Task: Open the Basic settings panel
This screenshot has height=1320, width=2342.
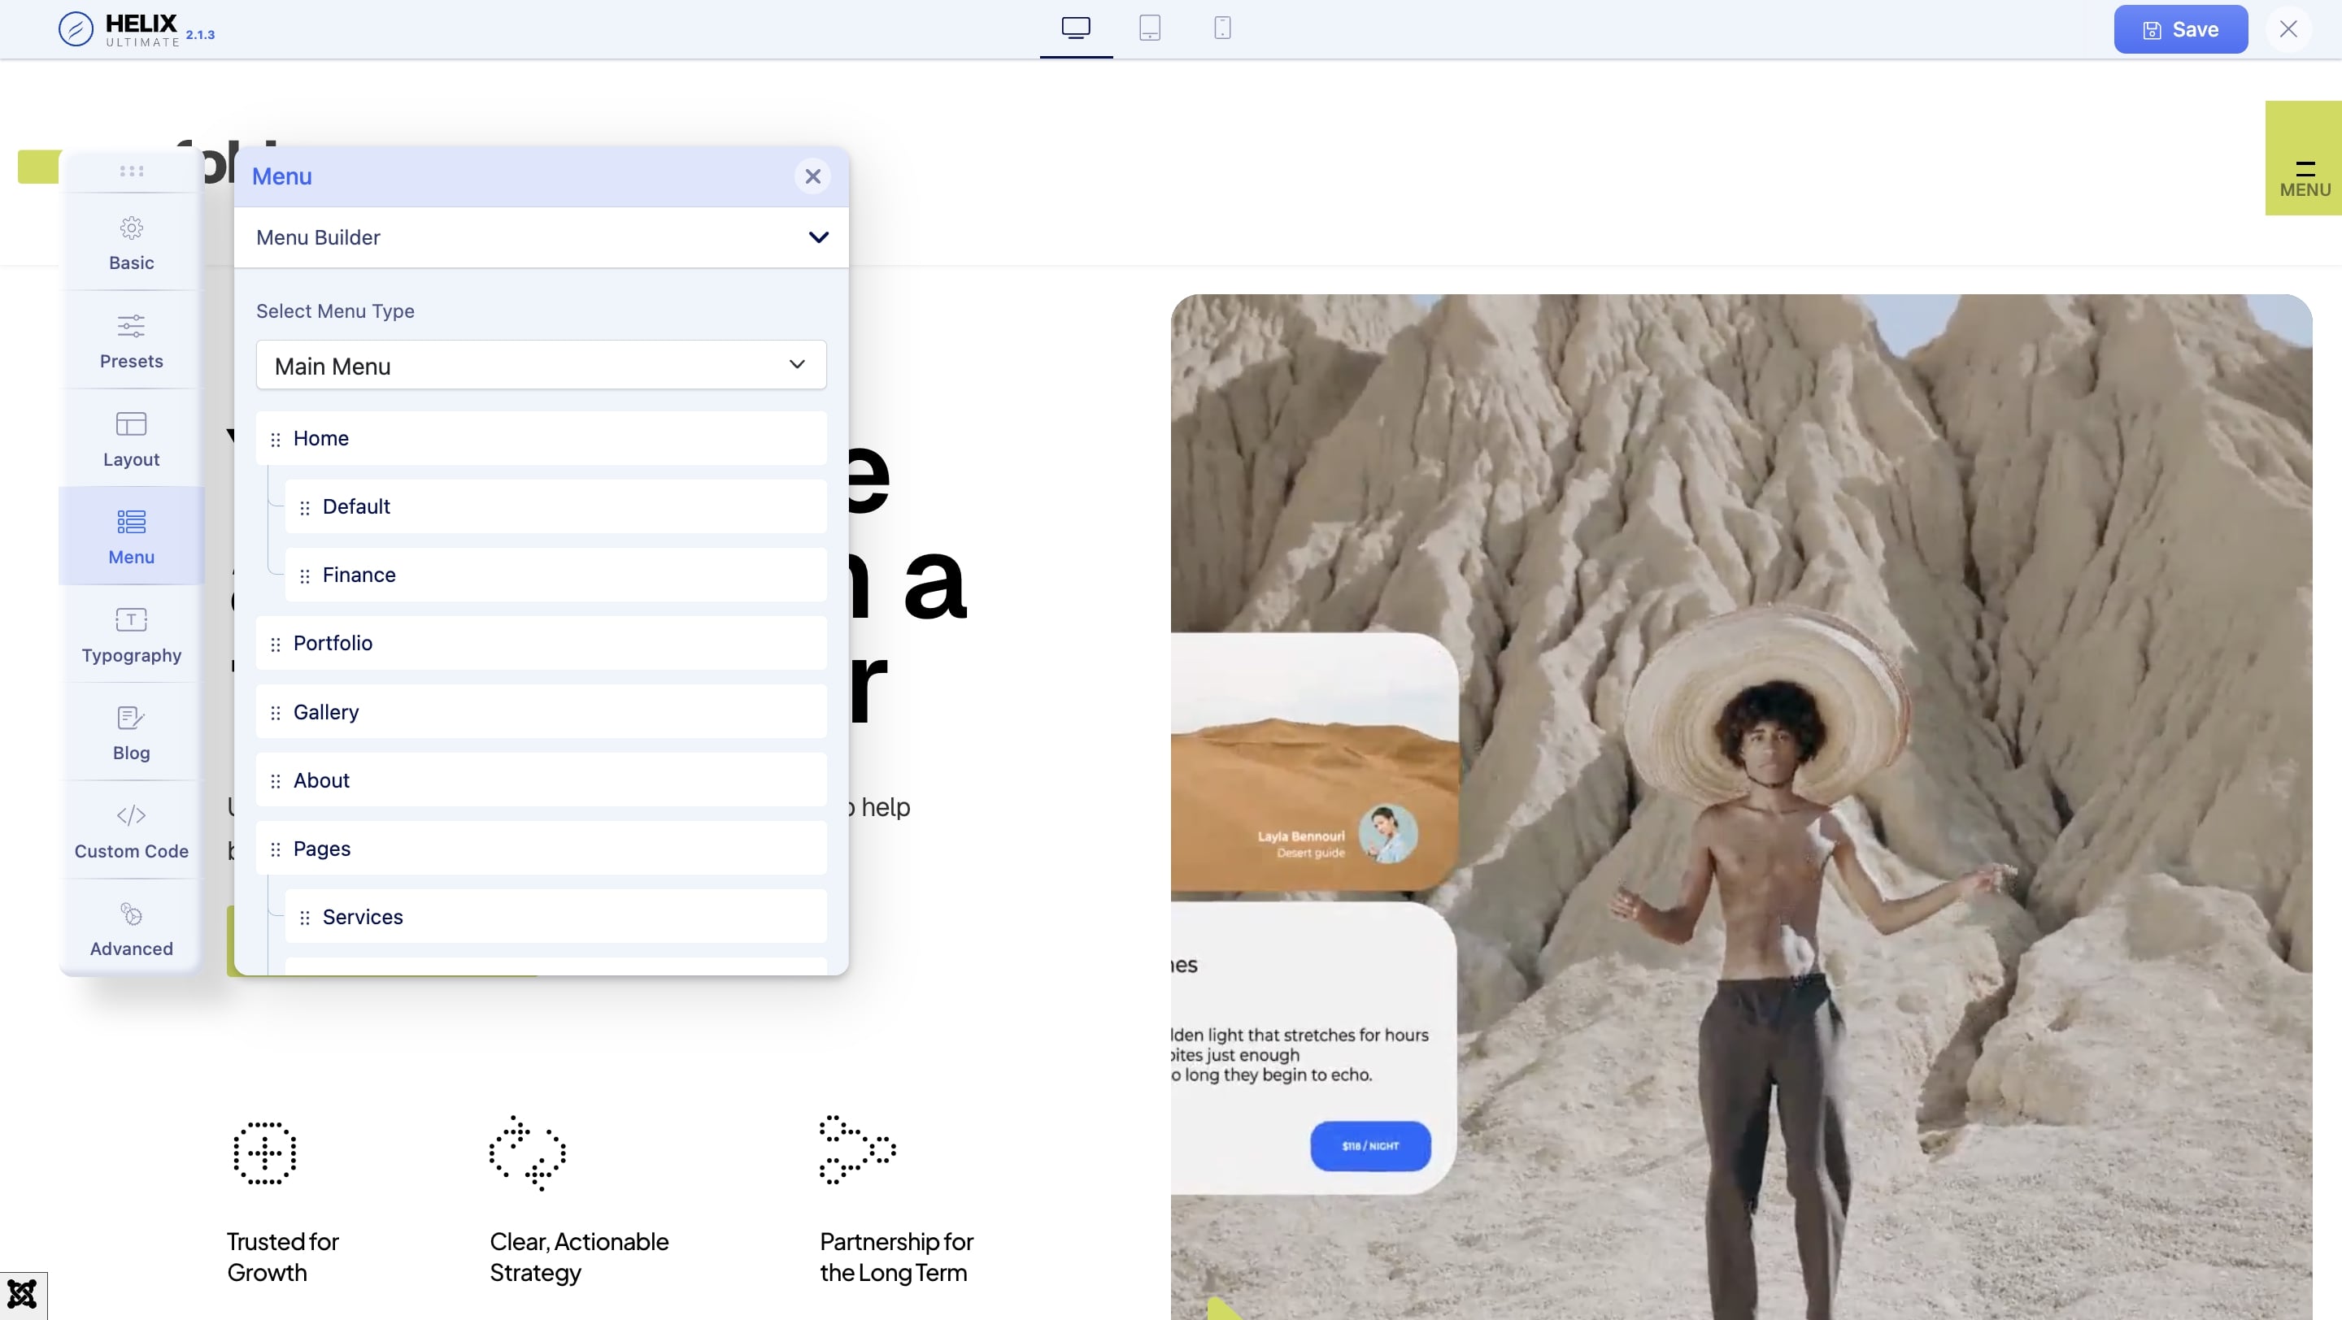Action: [131, 244]
